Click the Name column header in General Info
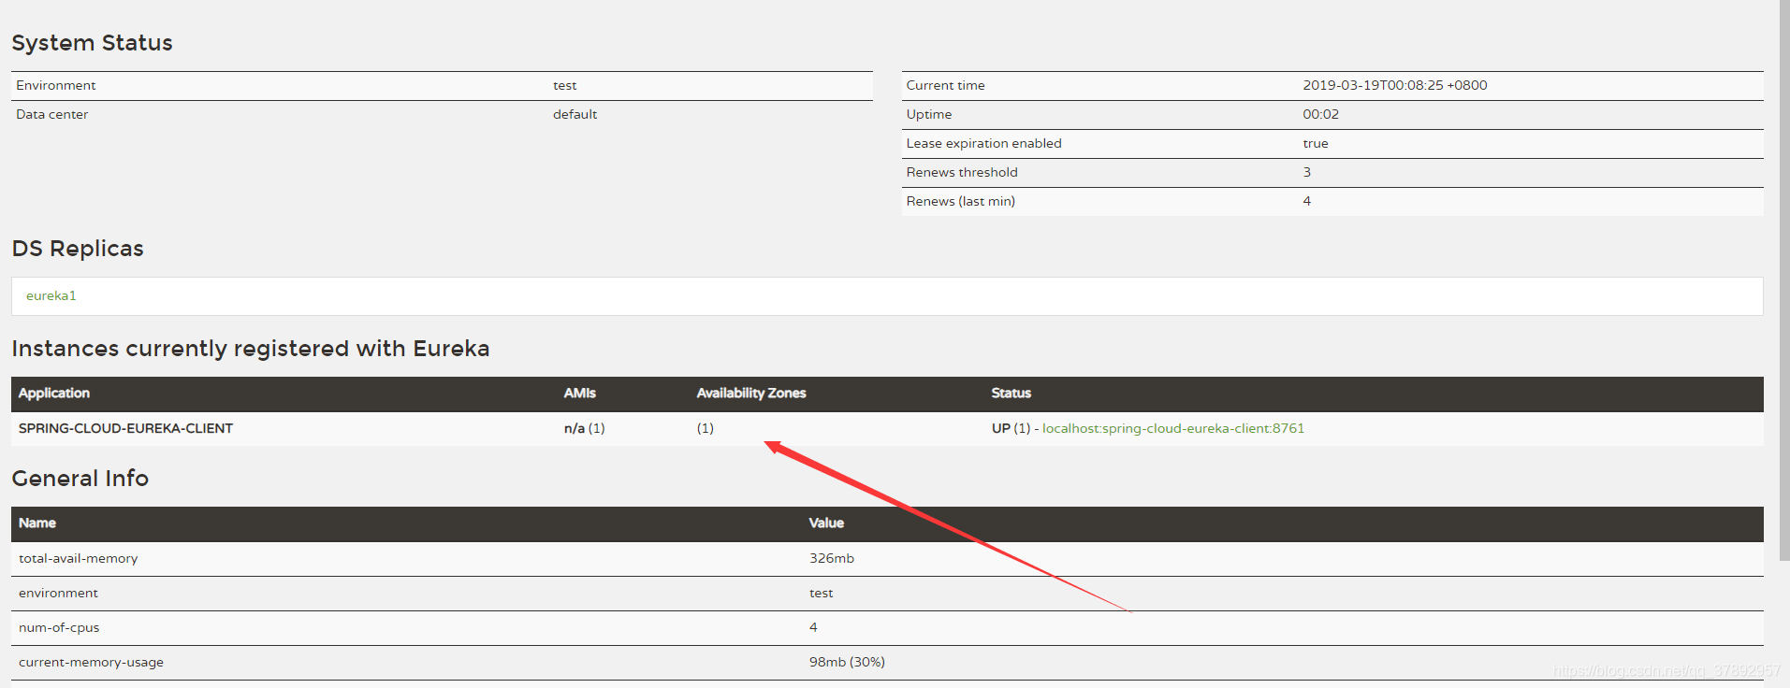Viewport: 1790px width, 688px height. [37, 523]
